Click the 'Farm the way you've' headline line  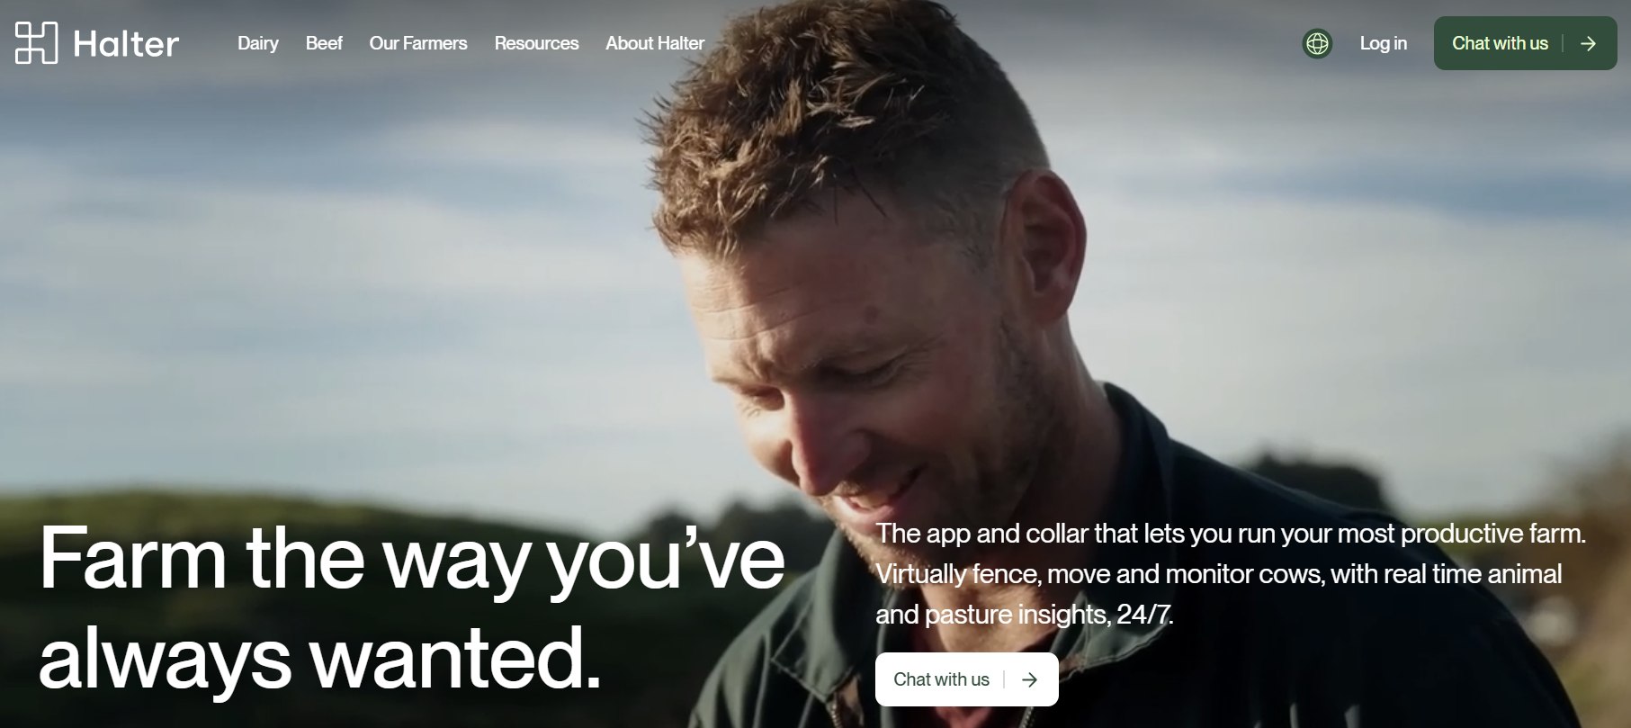[412, 558]
